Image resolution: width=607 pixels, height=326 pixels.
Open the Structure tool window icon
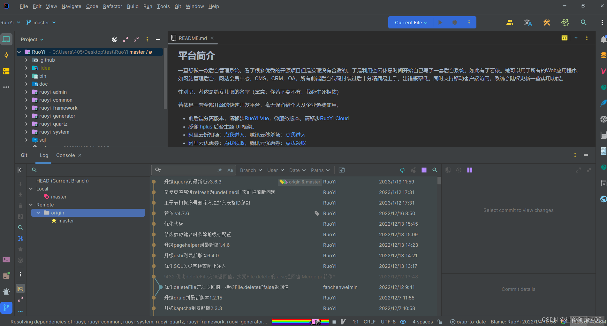tap(6, 71)
